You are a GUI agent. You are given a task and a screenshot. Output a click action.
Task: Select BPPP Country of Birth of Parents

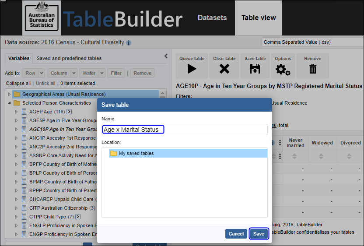point(63,190)
